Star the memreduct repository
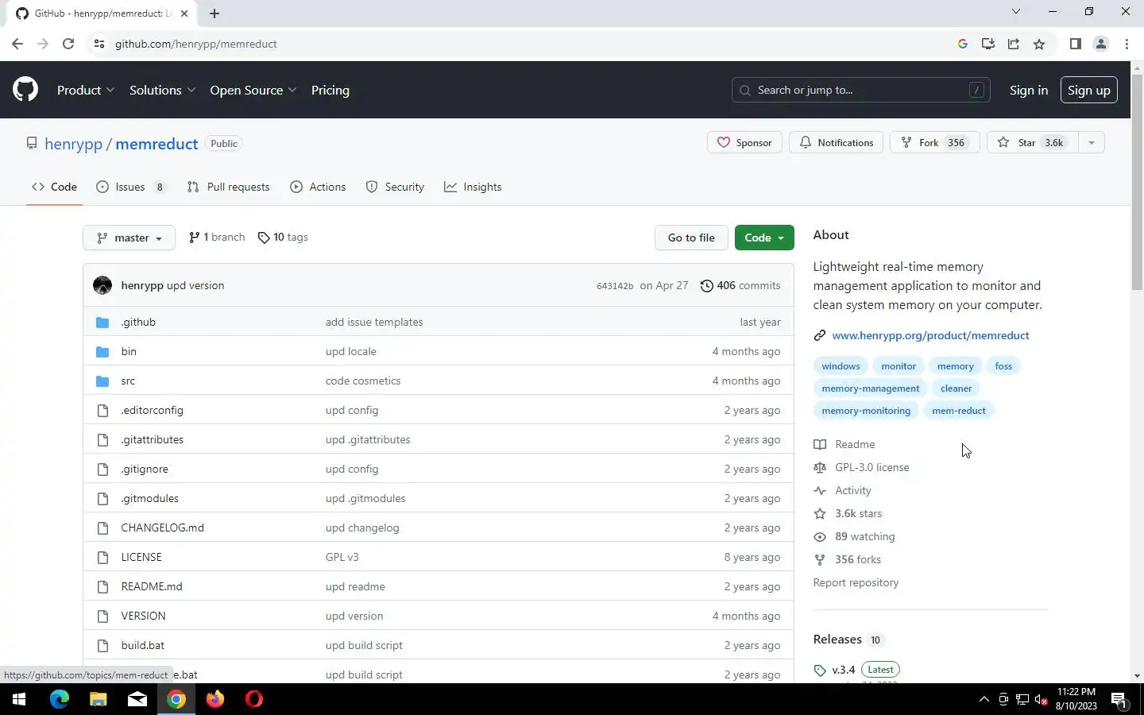 pos(1033,142)
